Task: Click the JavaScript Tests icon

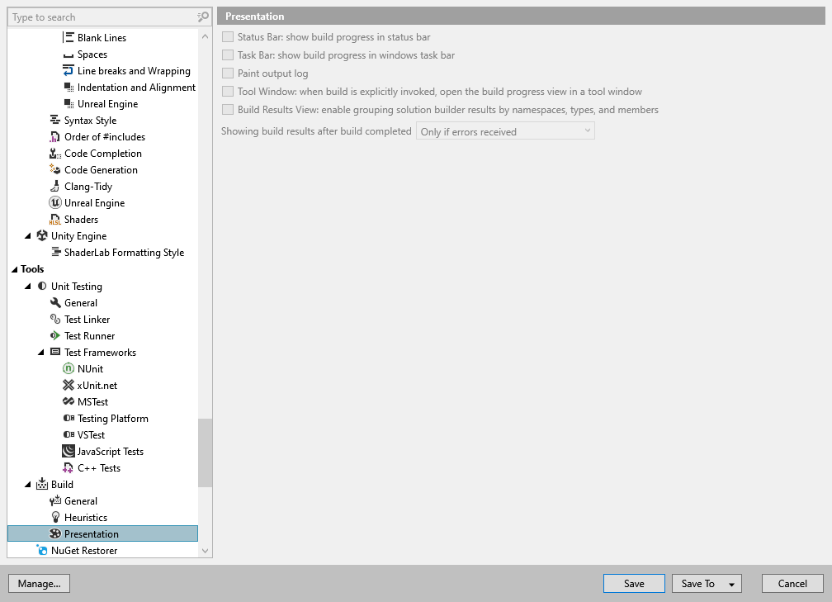Action: click(69, 451)
